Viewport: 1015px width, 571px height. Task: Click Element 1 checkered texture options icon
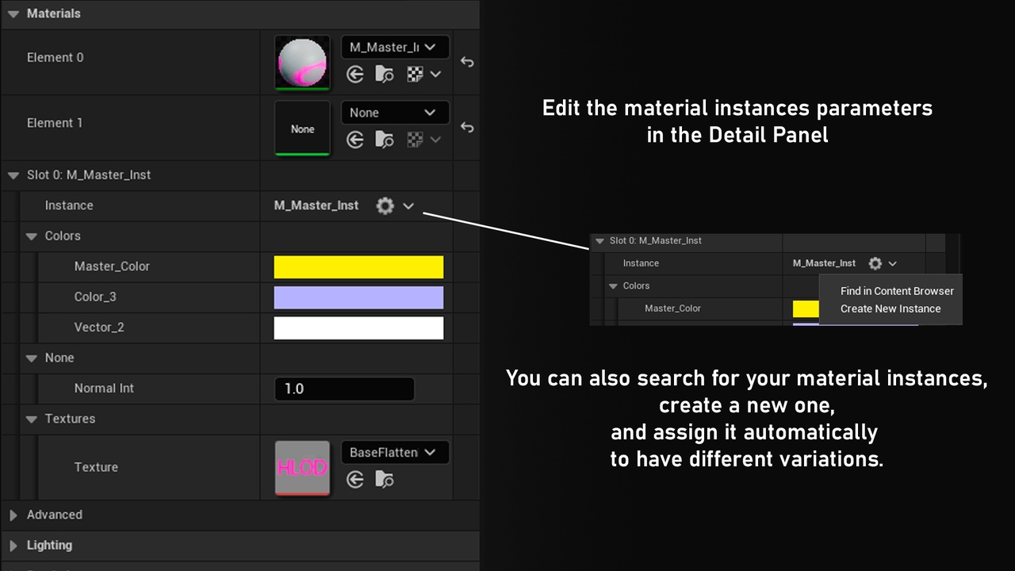(415, 140)
